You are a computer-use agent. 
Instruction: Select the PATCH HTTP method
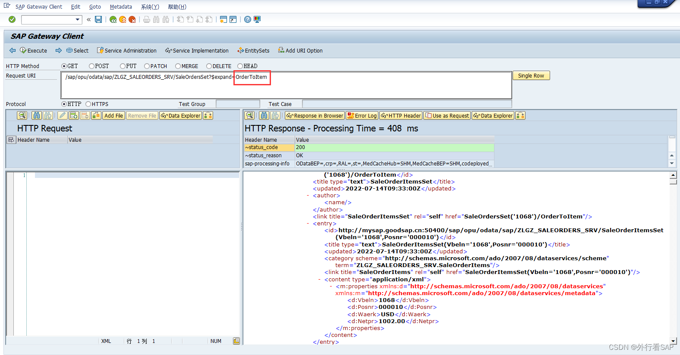click(147, 66)
